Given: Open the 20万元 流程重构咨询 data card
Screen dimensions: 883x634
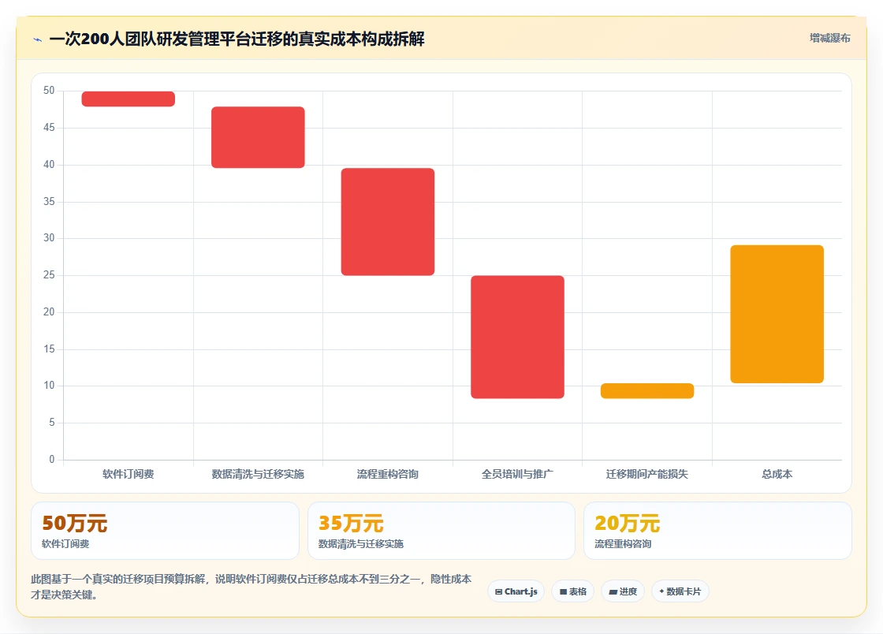Looking at the screenshot, I should pyautogui.click(x=717, y=531).
